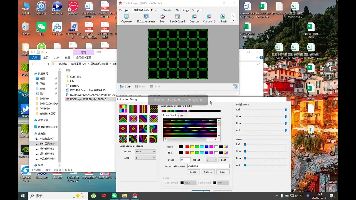
Task: Click WeChat icon in the taskbar
Action: [x=114, y=196]
